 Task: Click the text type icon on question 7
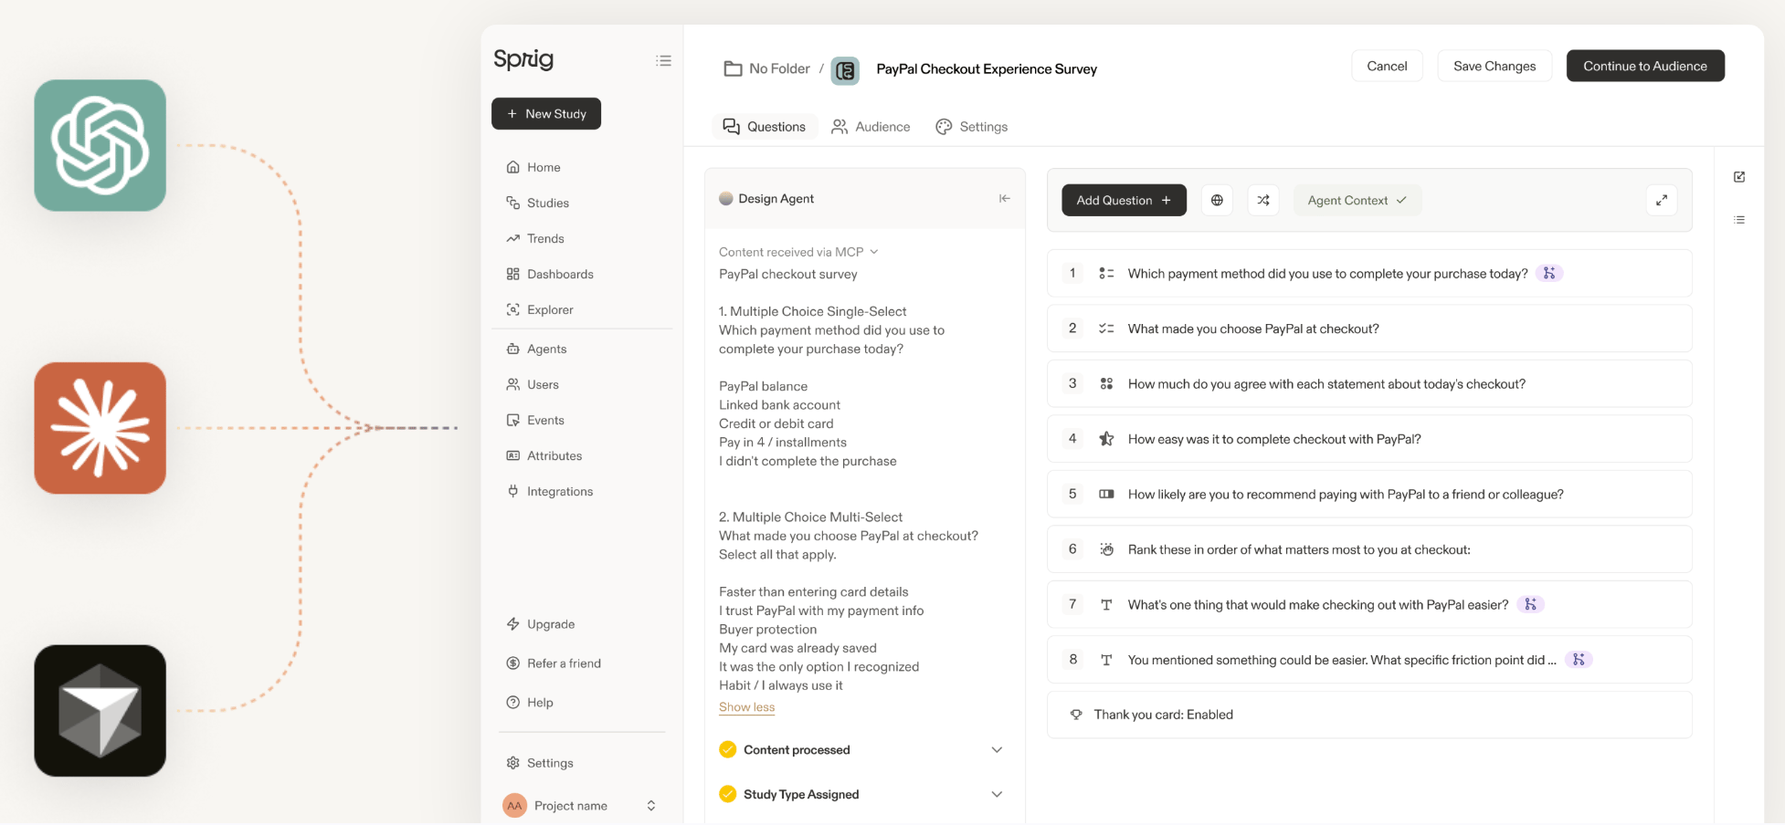[1106, 604]
